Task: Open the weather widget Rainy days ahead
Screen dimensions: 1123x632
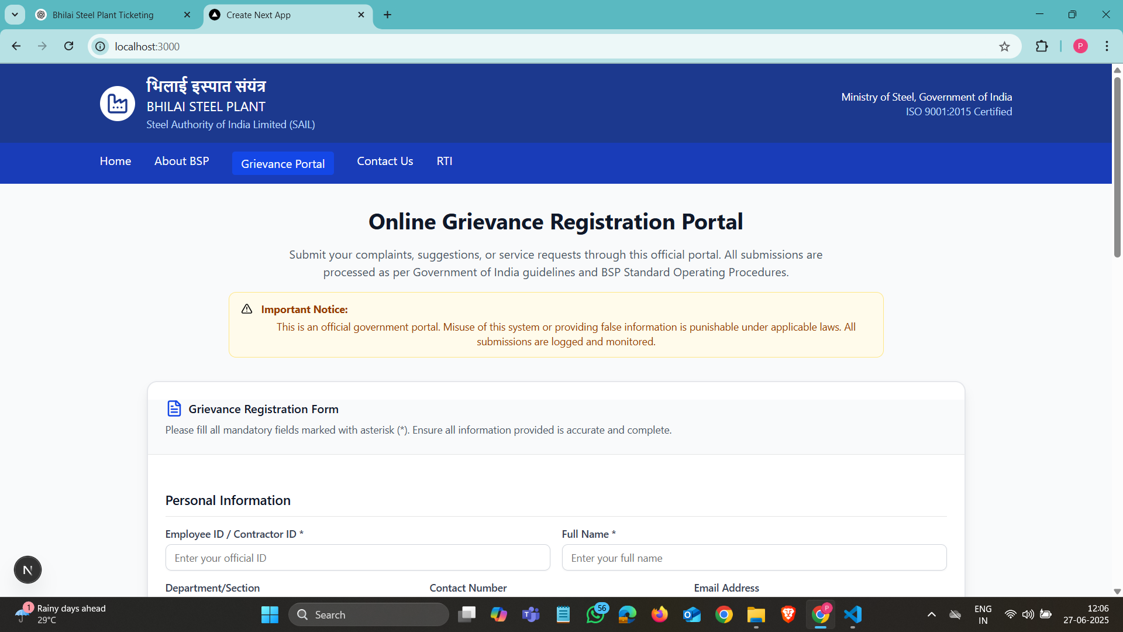Action: pos(61,614)
